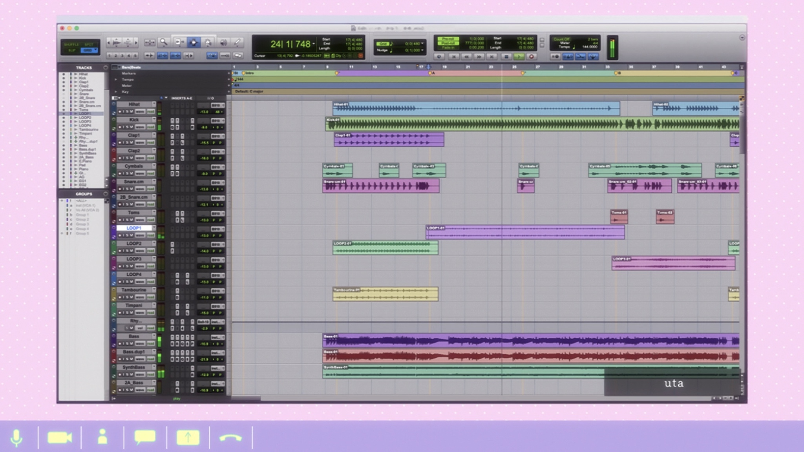Screen dimensions: 804x452
Task: Open TRACKS list panel menu
Action: 105,67
